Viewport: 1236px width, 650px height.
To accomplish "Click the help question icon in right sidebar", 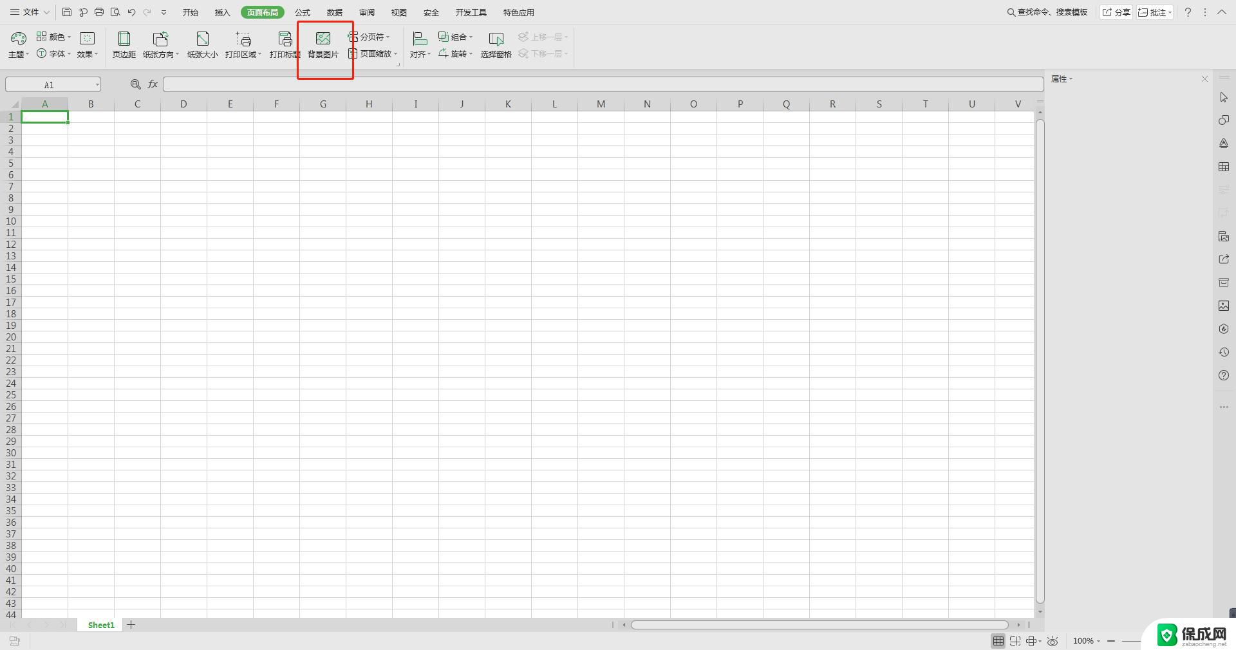I will 1224,375.
